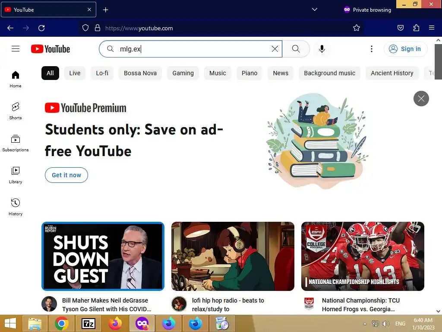Open National Championship: TCU title link
This screenshot has width=442, height=332.
pyautogui.click(x=361, y=305)
